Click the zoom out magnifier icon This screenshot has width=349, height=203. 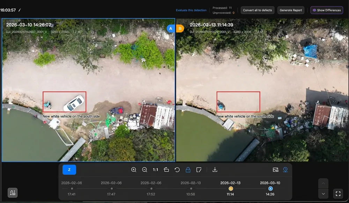(144, 170)
